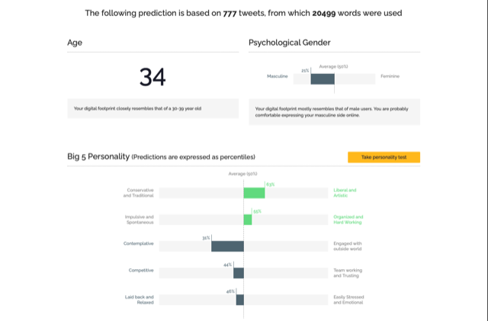Click the Conservative and Traditional label
Screen dimensions: 488x321
(x=138, y=193)
